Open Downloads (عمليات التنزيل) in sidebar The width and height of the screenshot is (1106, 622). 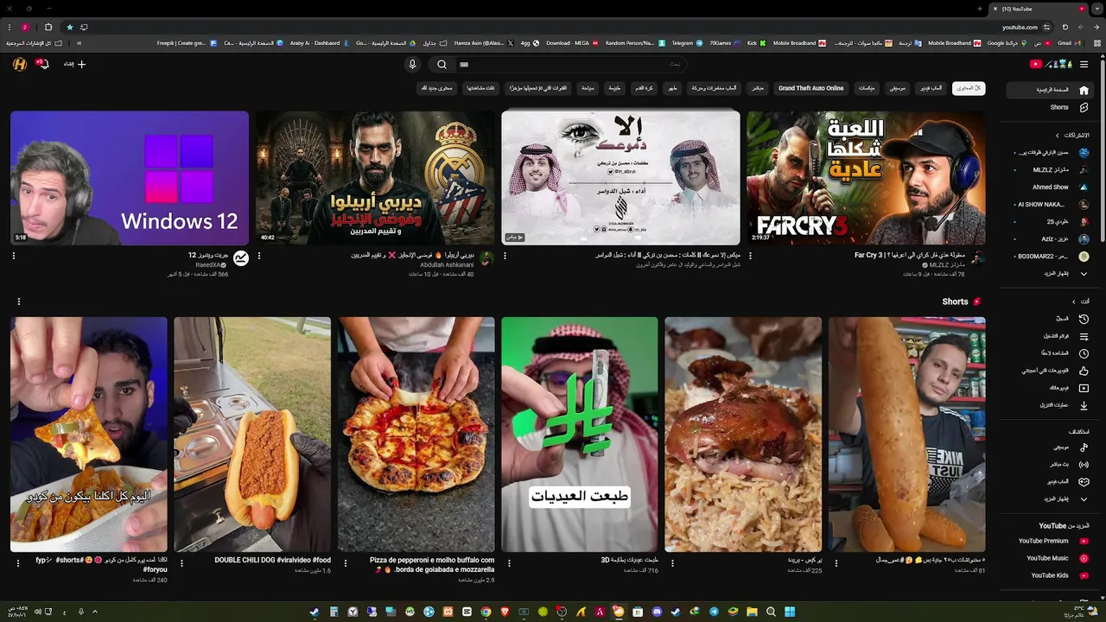click(x=1052, y=405)
